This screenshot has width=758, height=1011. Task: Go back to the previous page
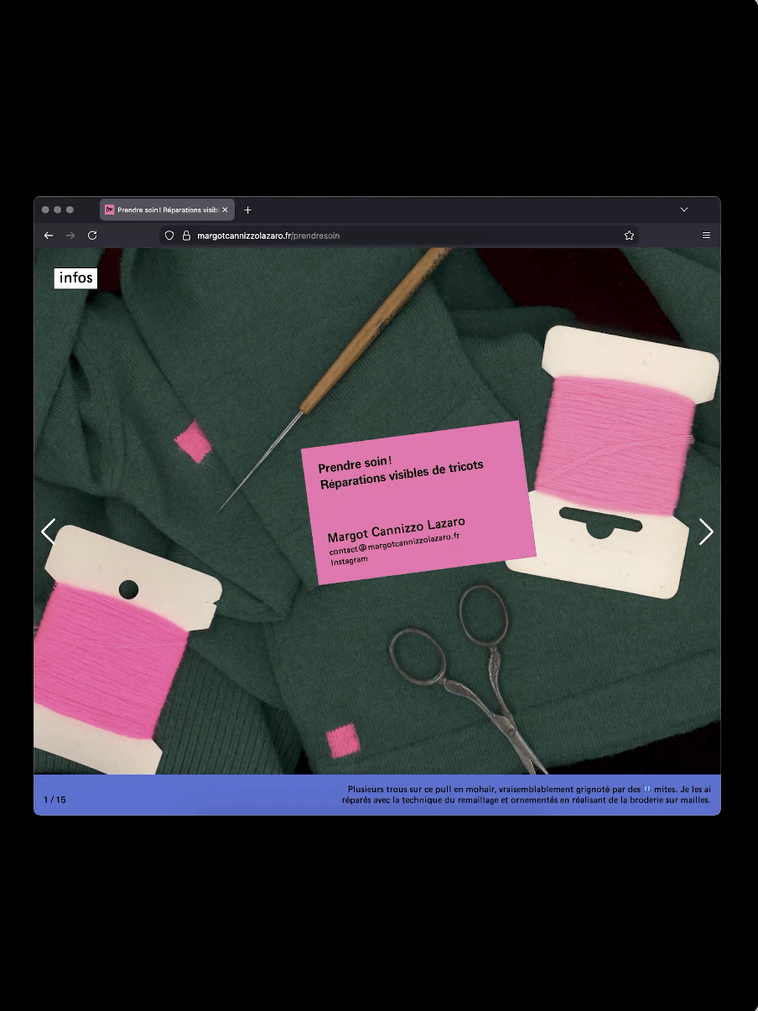(x=49, y=236)
